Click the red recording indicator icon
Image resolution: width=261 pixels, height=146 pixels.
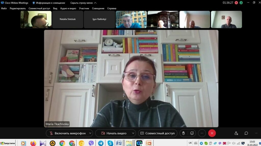[x=236, y=3]
